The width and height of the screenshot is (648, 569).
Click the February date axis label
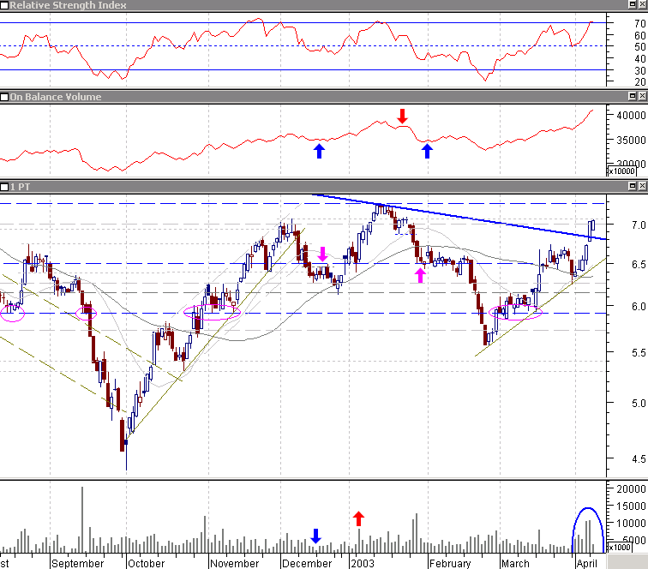450,564
